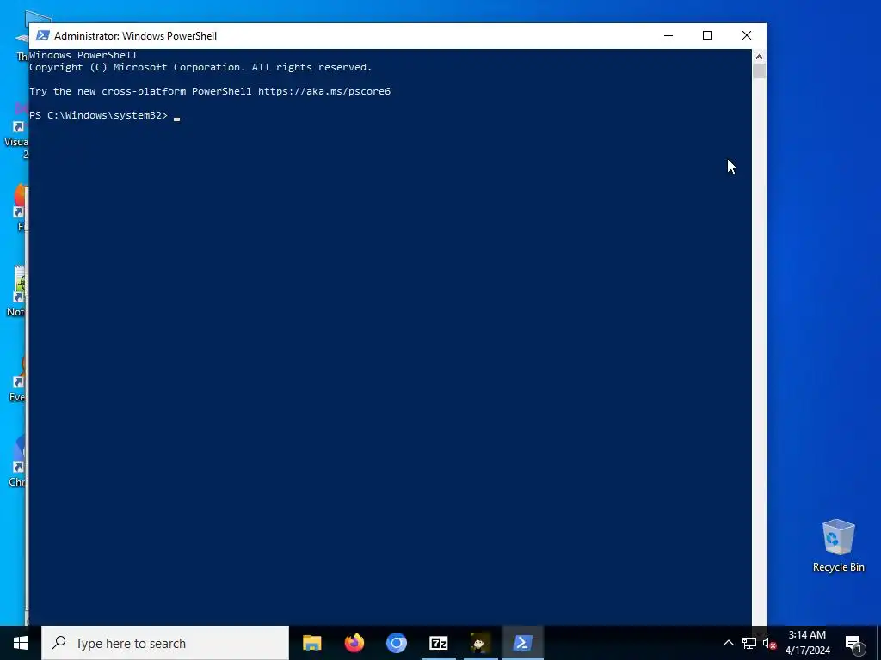Open the notification center icon
The image size is (881, 660).
pos(853,643)
